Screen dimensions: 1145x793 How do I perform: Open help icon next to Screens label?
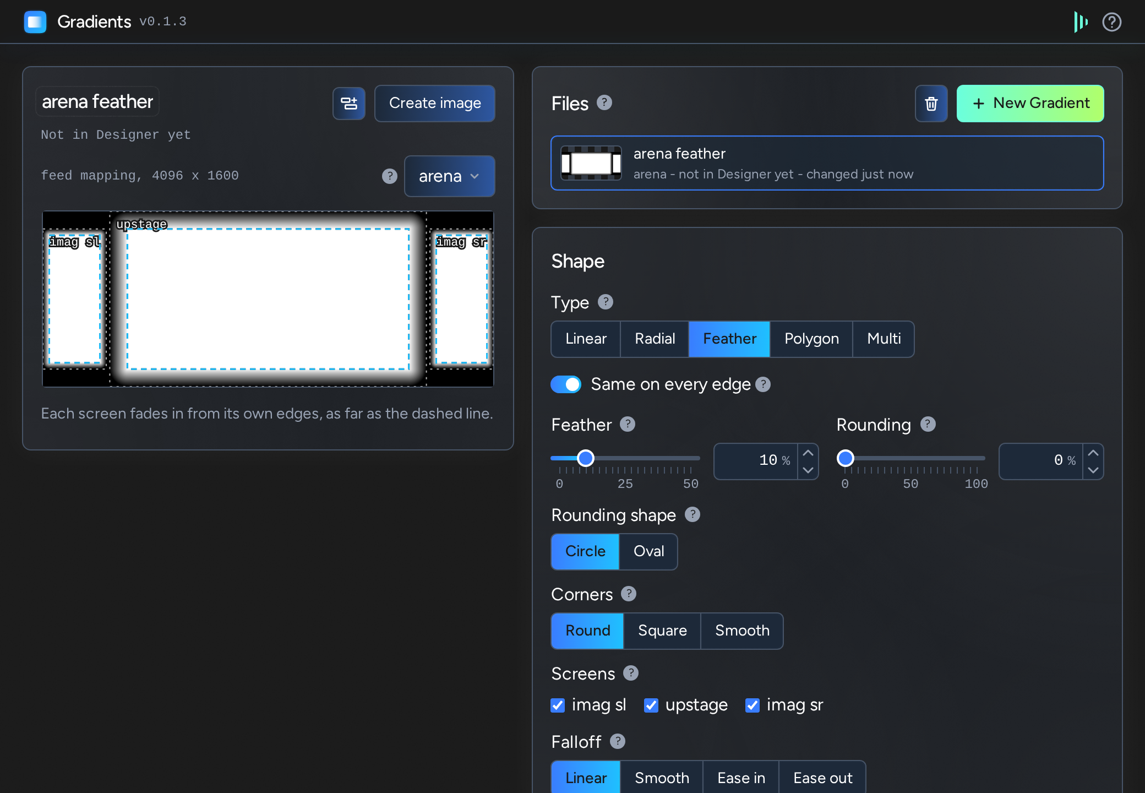(x=631, y=673)
